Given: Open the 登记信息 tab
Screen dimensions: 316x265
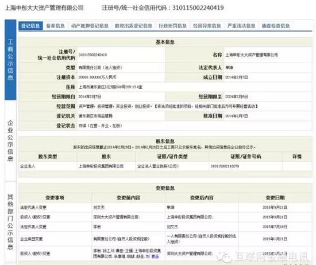Looking at the screenshot, I should 30,26.
